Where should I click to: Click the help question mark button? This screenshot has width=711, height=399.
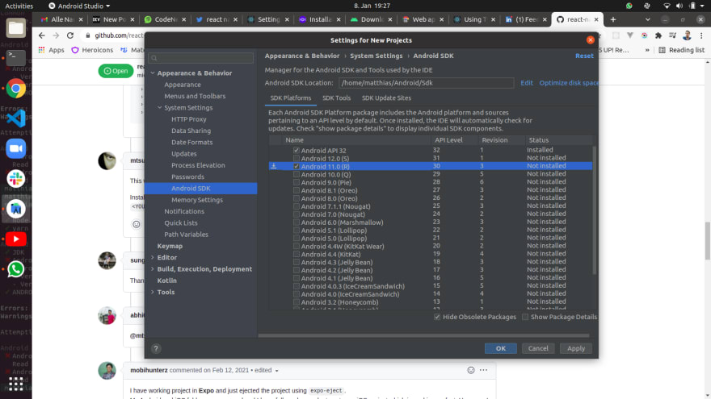(x=156, y=348)
